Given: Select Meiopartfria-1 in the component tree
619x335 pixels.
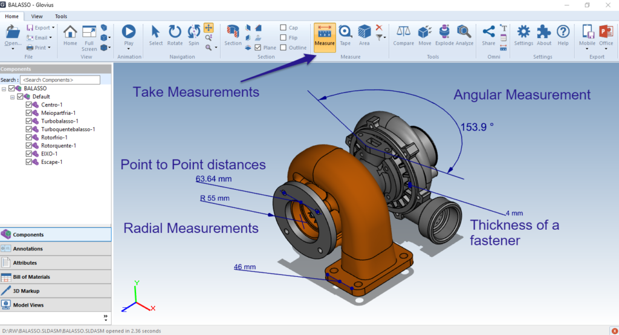Looking at the screenshot, I should point(57,113).
